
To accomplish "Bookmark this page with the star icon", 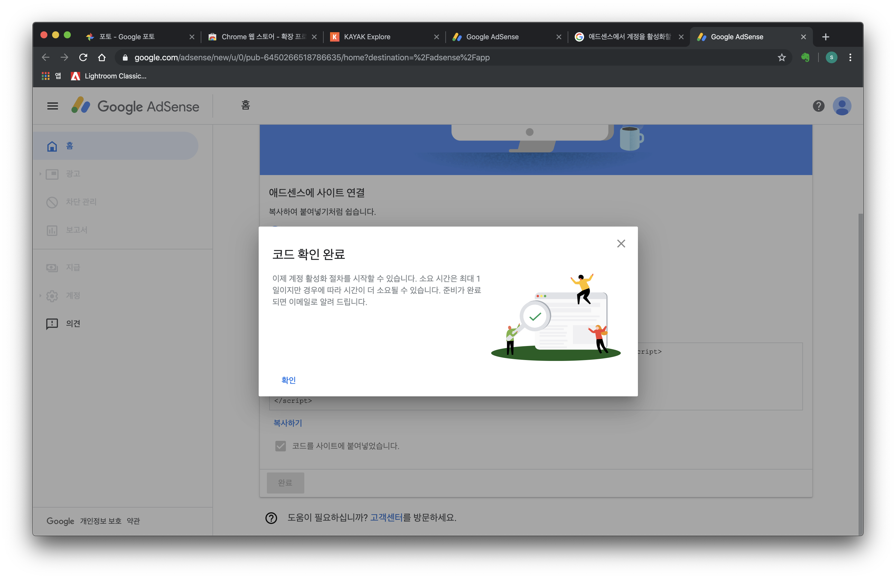I will pyautogui.click(x=781, y=58).
